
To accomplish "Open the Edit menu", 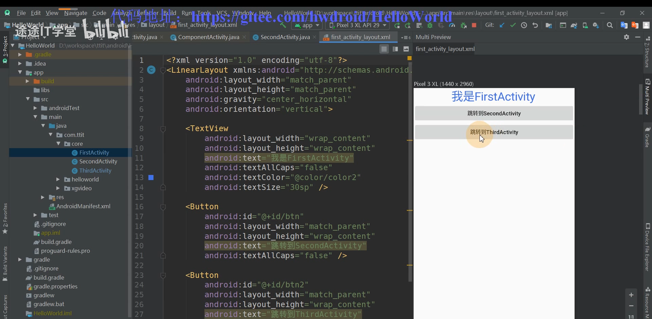I will [36, 13].
